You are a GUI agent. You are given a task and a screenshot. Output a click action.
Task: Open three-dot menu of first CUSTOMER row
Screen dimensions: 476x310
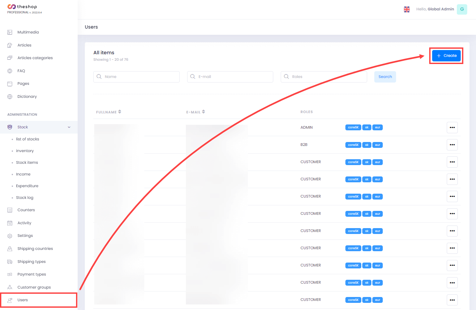click(x=452, y=162)
